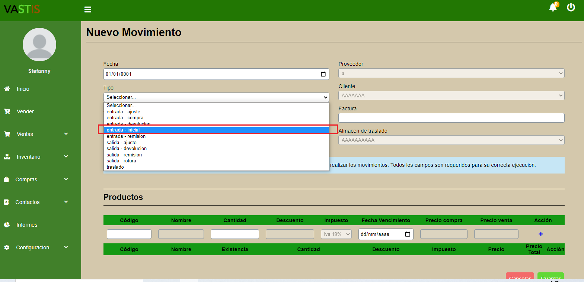
Task: Click the power logout icon
Action: click(571, 7)
